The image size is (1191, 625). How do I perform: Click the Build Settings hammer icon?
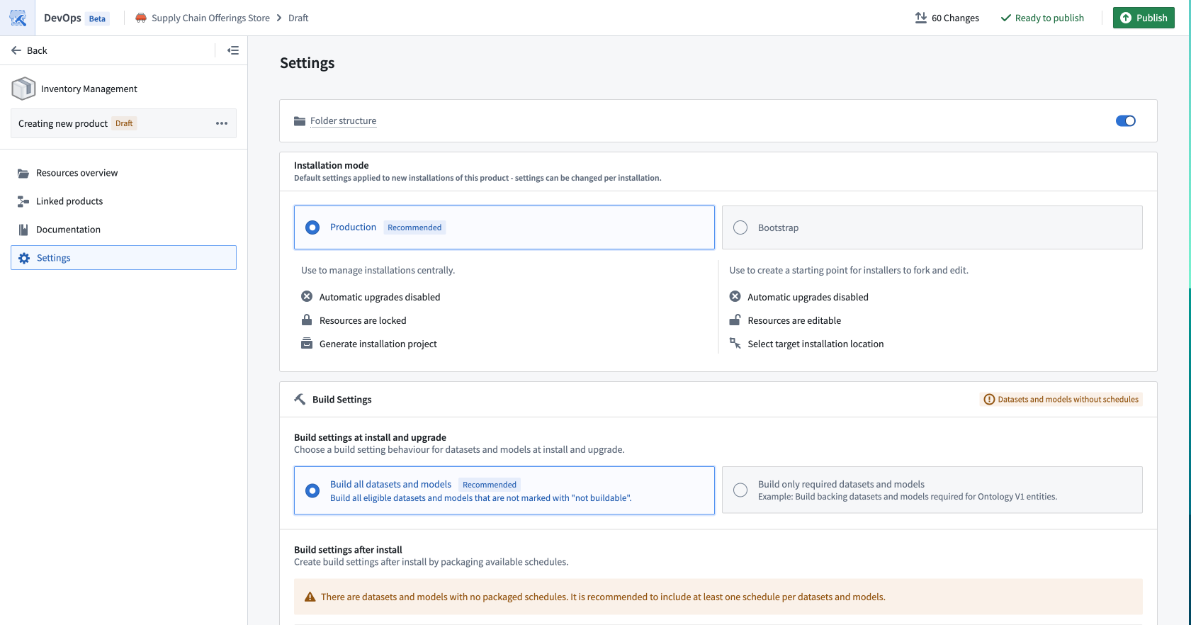point(300,400)
